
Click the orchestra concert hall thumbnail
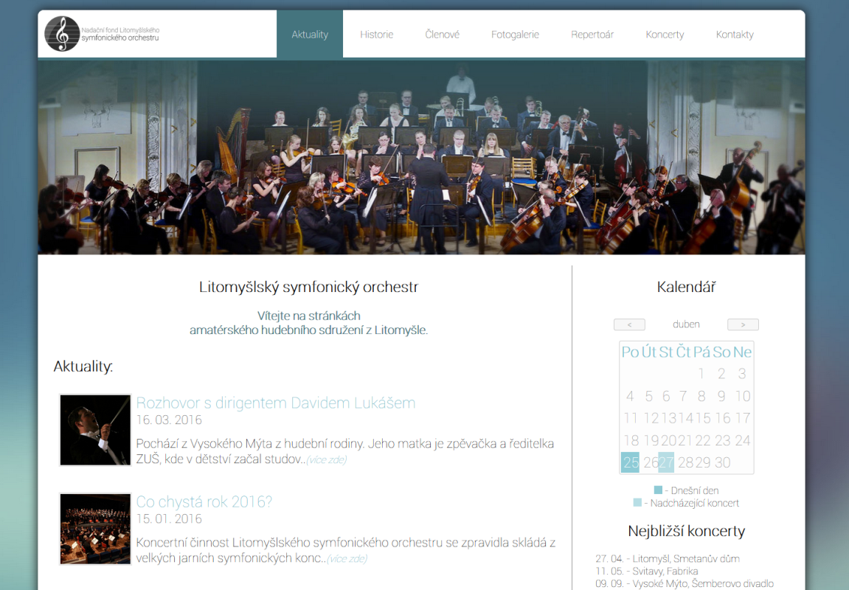pos(95,529)
